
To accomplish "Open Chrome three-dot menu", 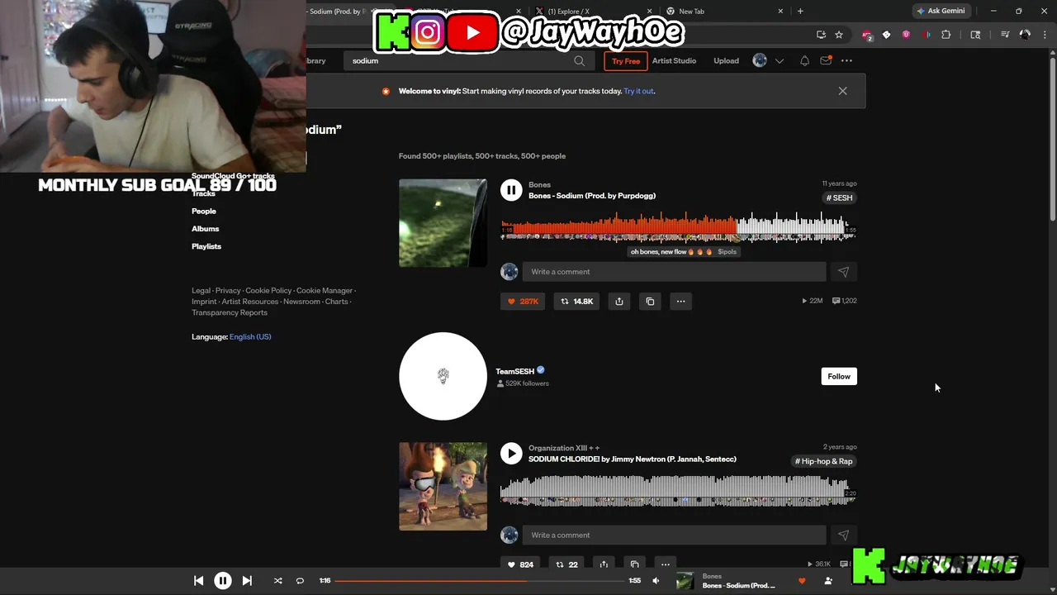I will [x=1045, y=35].
